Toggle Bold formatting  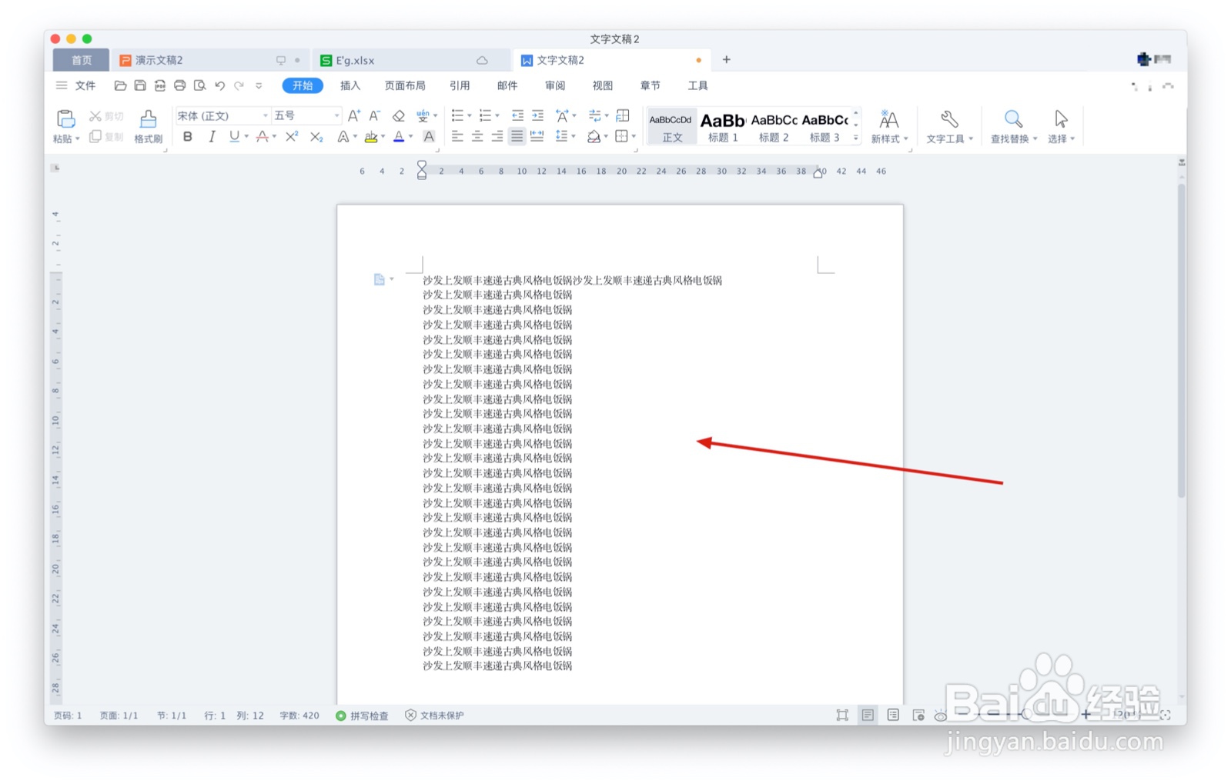pos(187,136)
